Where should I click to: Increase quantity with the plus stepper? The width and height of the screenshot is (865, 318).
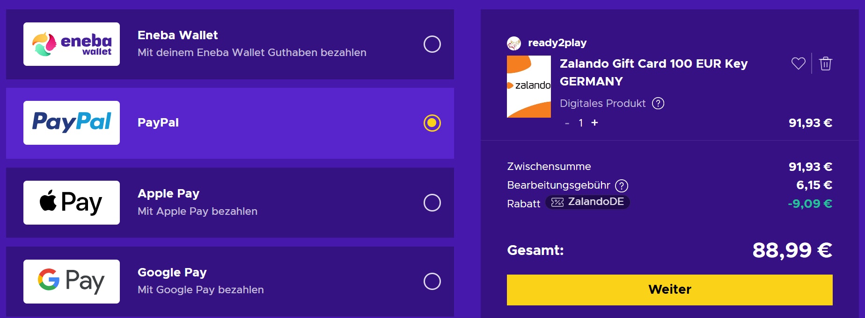pos(595,123)
